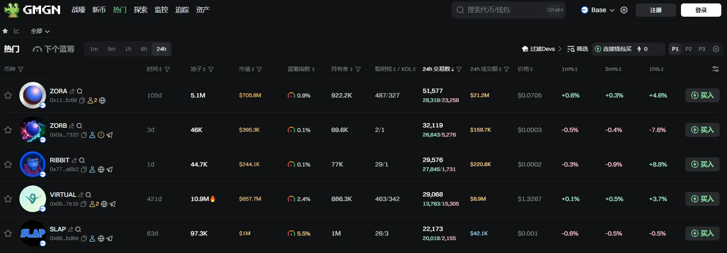Copy the ZORA contract address

tap(82, 101)
